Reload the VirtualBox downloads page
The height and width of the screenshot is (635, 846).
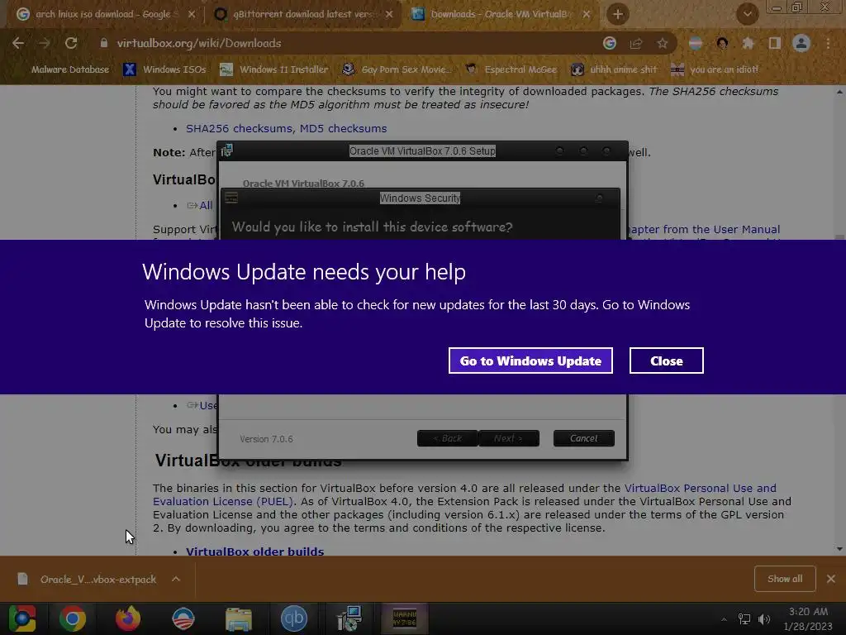71,43
